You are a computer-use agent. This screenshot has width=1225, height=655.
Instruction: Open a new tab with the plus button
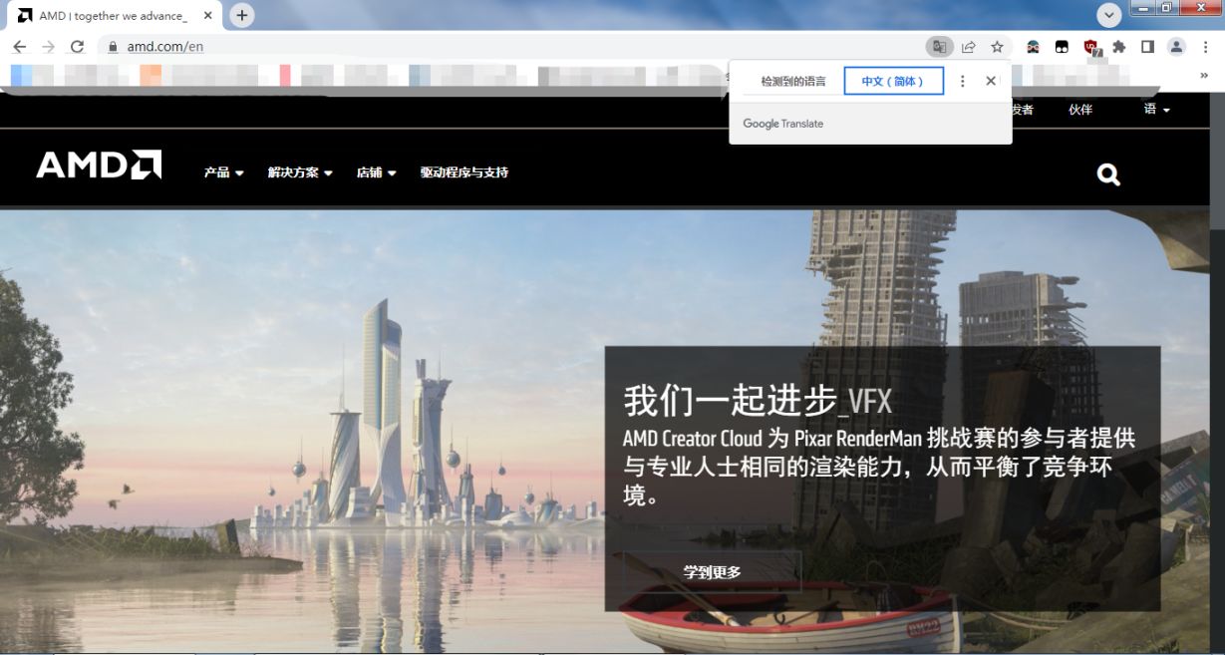(241, 15)
